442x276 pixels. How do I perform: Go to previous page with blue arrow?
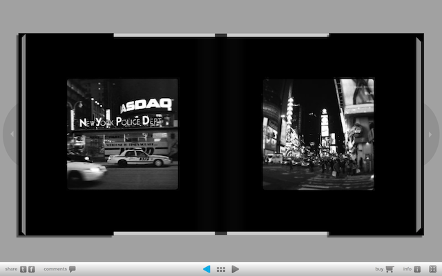coord(207,269)
